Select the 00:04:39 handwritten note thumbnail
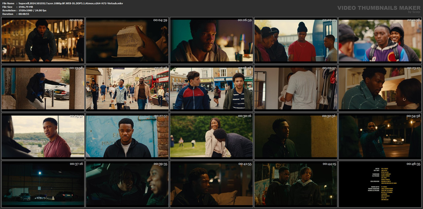Screen dimensions: 423x209 tap(127, 40)
